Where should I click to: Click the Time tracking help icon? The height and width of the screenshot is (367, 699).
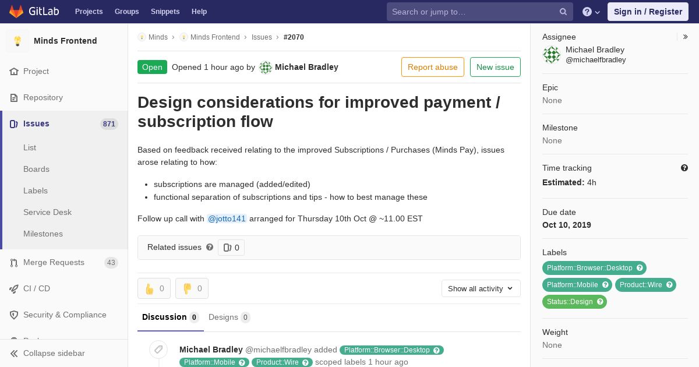coord(684,168)
